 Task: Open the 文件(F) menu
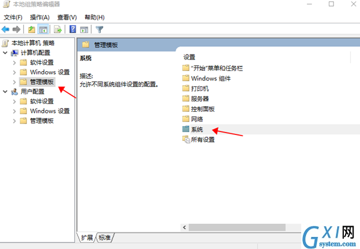13,17
